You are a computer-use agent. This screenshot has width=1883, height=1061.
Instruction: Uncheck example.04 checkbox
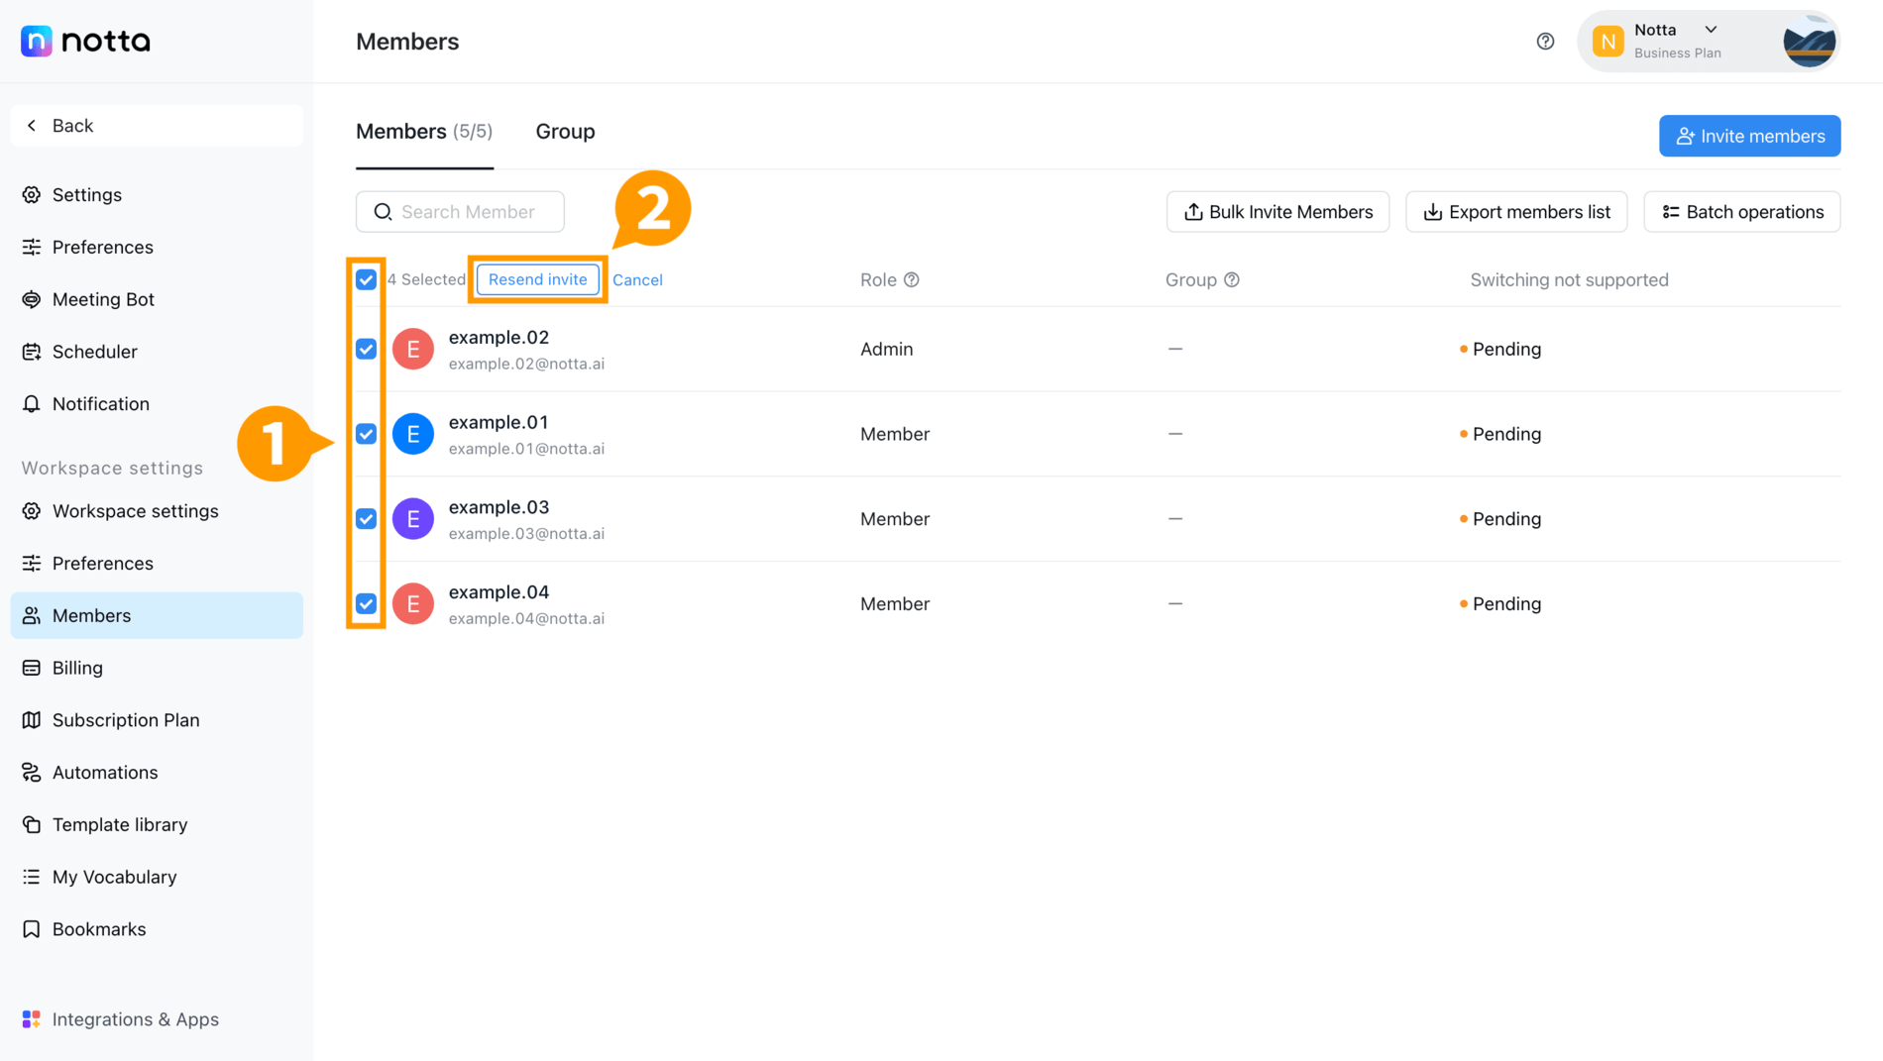pos(366,604)
